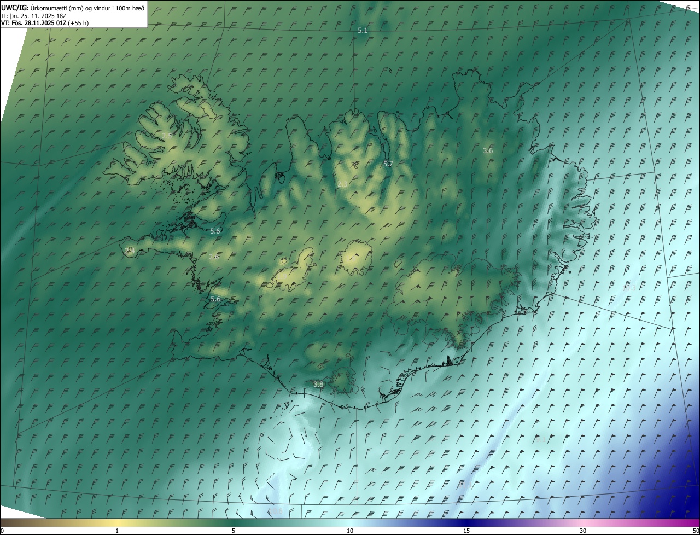
Task: Click the 2.4 value label on the map
Action: click(130, 250)
